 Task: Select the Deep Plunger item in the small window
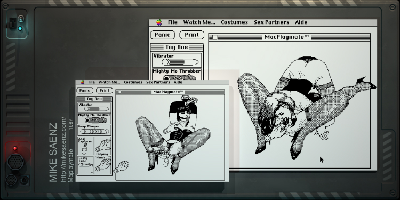click(94, 130)
